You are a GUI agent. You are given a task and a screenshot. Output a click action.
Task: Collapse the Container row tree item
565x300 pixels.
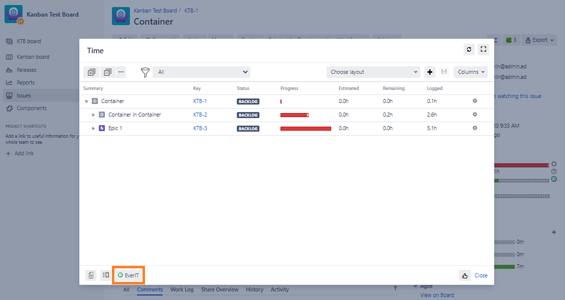(86, 101)
